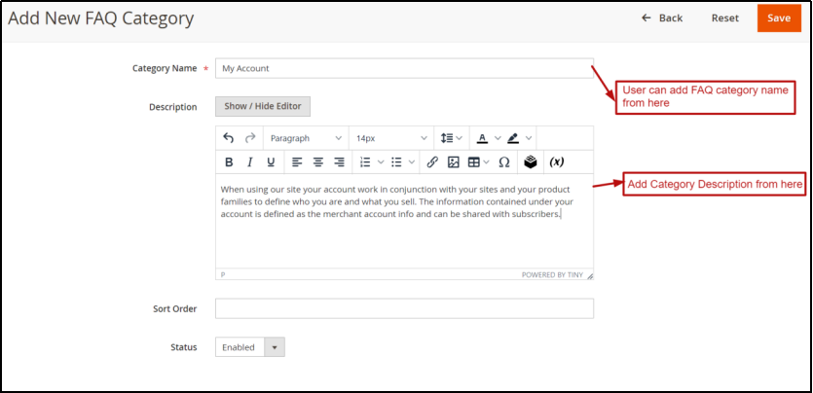The height and width of the screenshot is (393, 813).
Task: Click Show / Hide Editor button
Action: coord(263,106)
